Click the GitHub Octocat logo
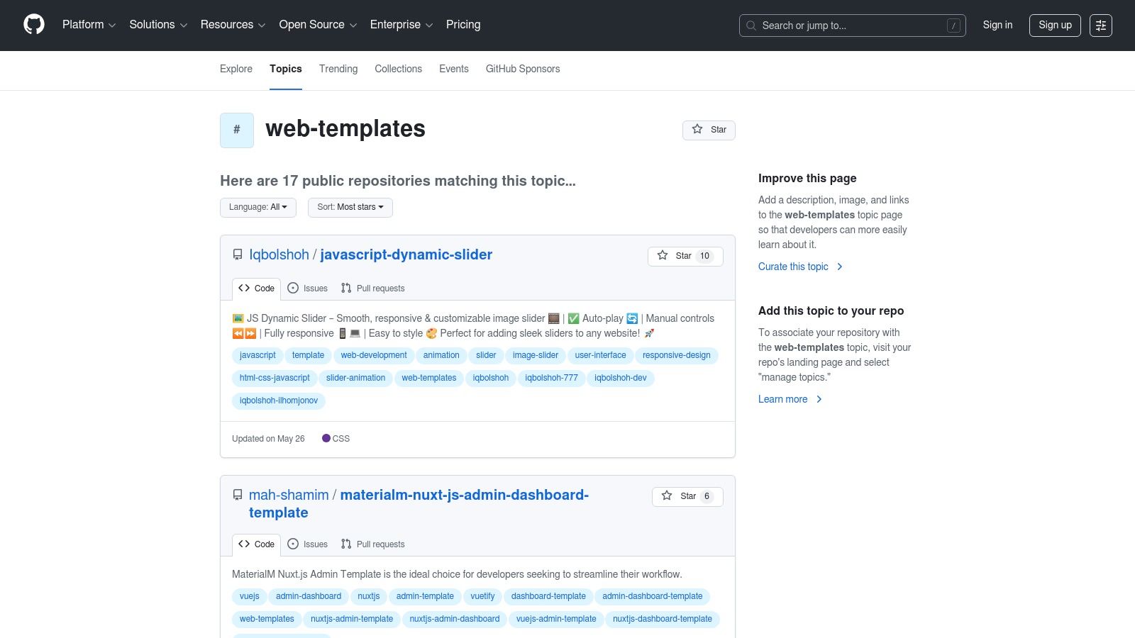The height and width of the screenshot is (638, 1135). 33,25
